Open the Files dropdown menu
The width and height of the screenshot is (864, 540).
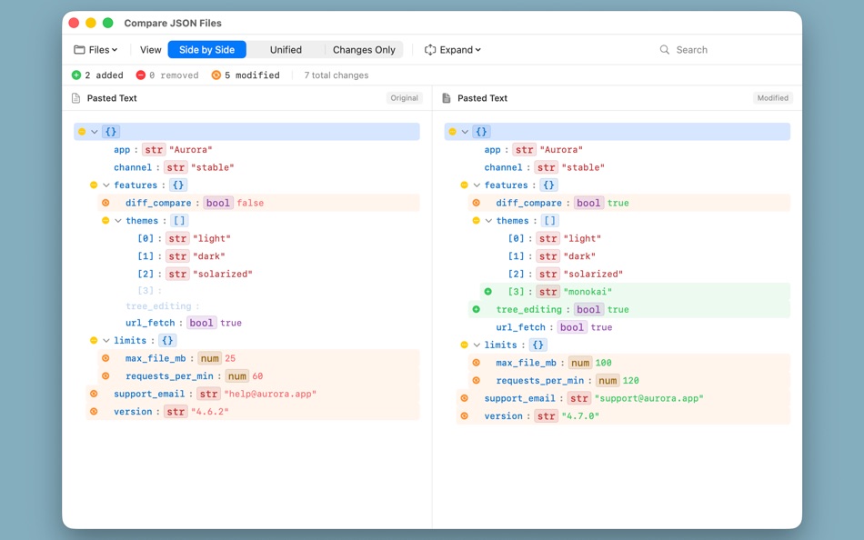tap(95, 50)
